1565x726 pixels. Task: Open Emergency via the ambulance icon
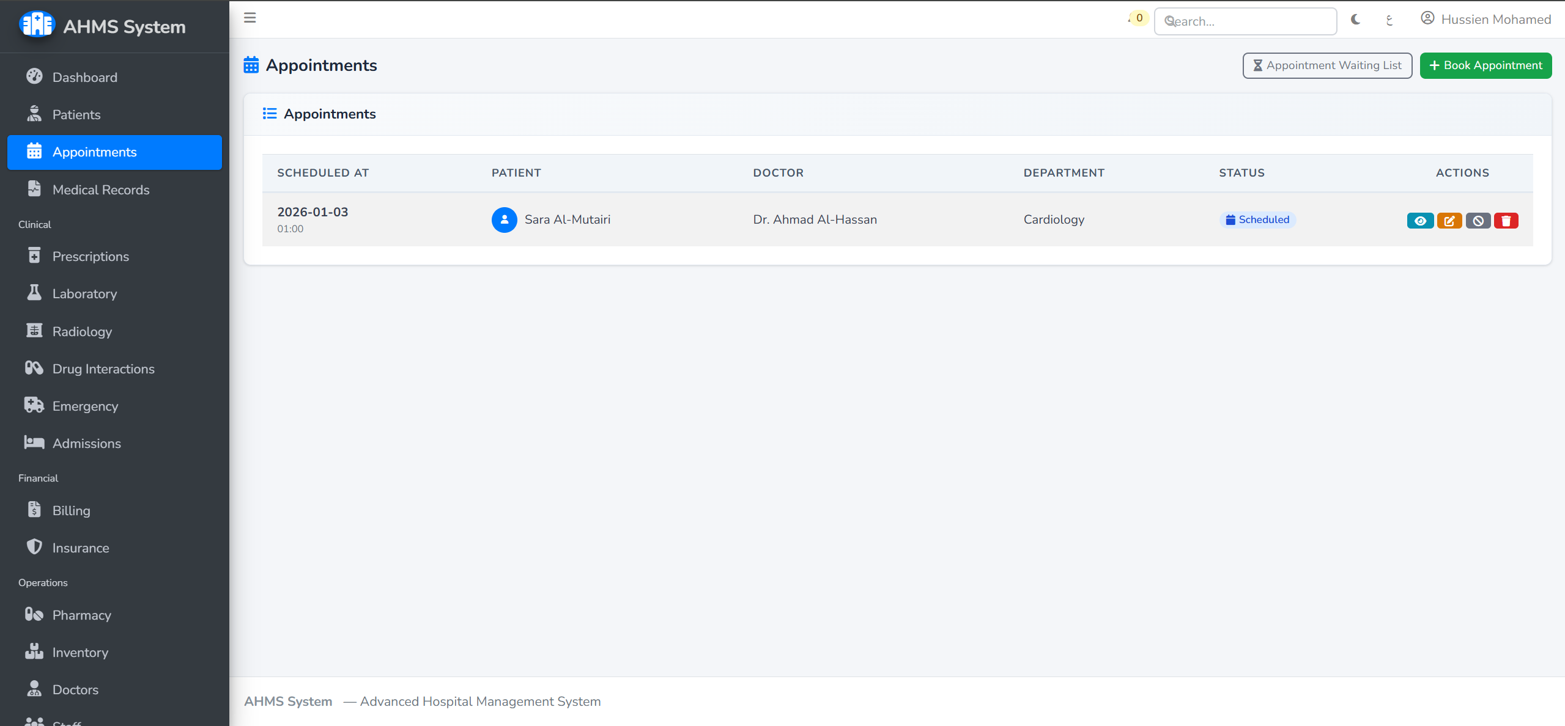click(34, 405)
